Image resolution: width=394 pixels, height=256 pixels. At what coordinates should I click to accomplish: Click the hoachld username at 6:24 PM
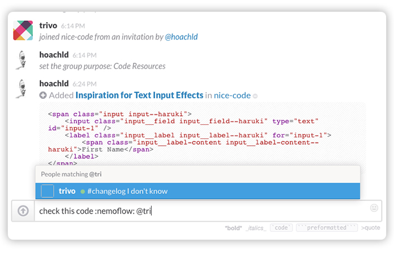[54, 84]
